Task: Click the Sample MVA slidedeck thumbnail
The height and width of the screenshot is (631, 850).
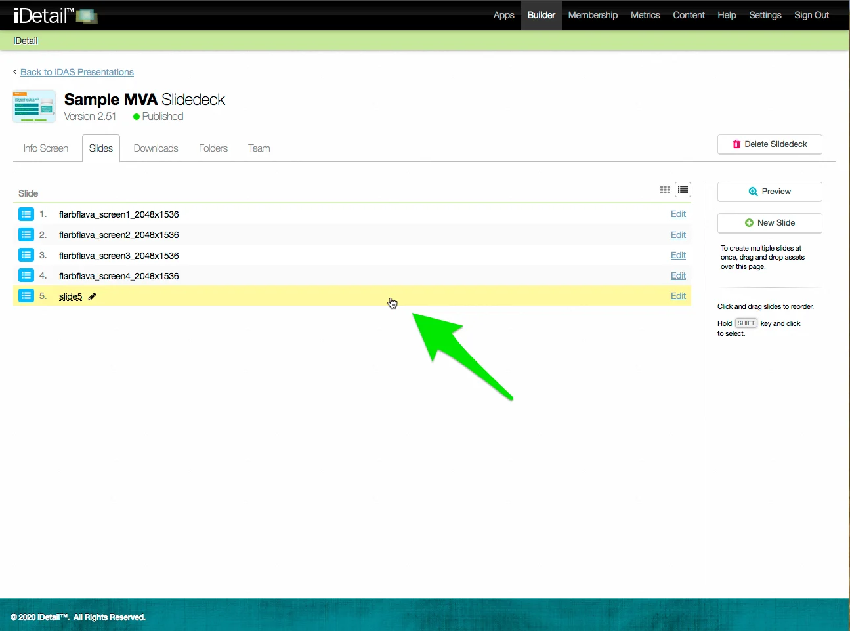Action: (34, 106)
